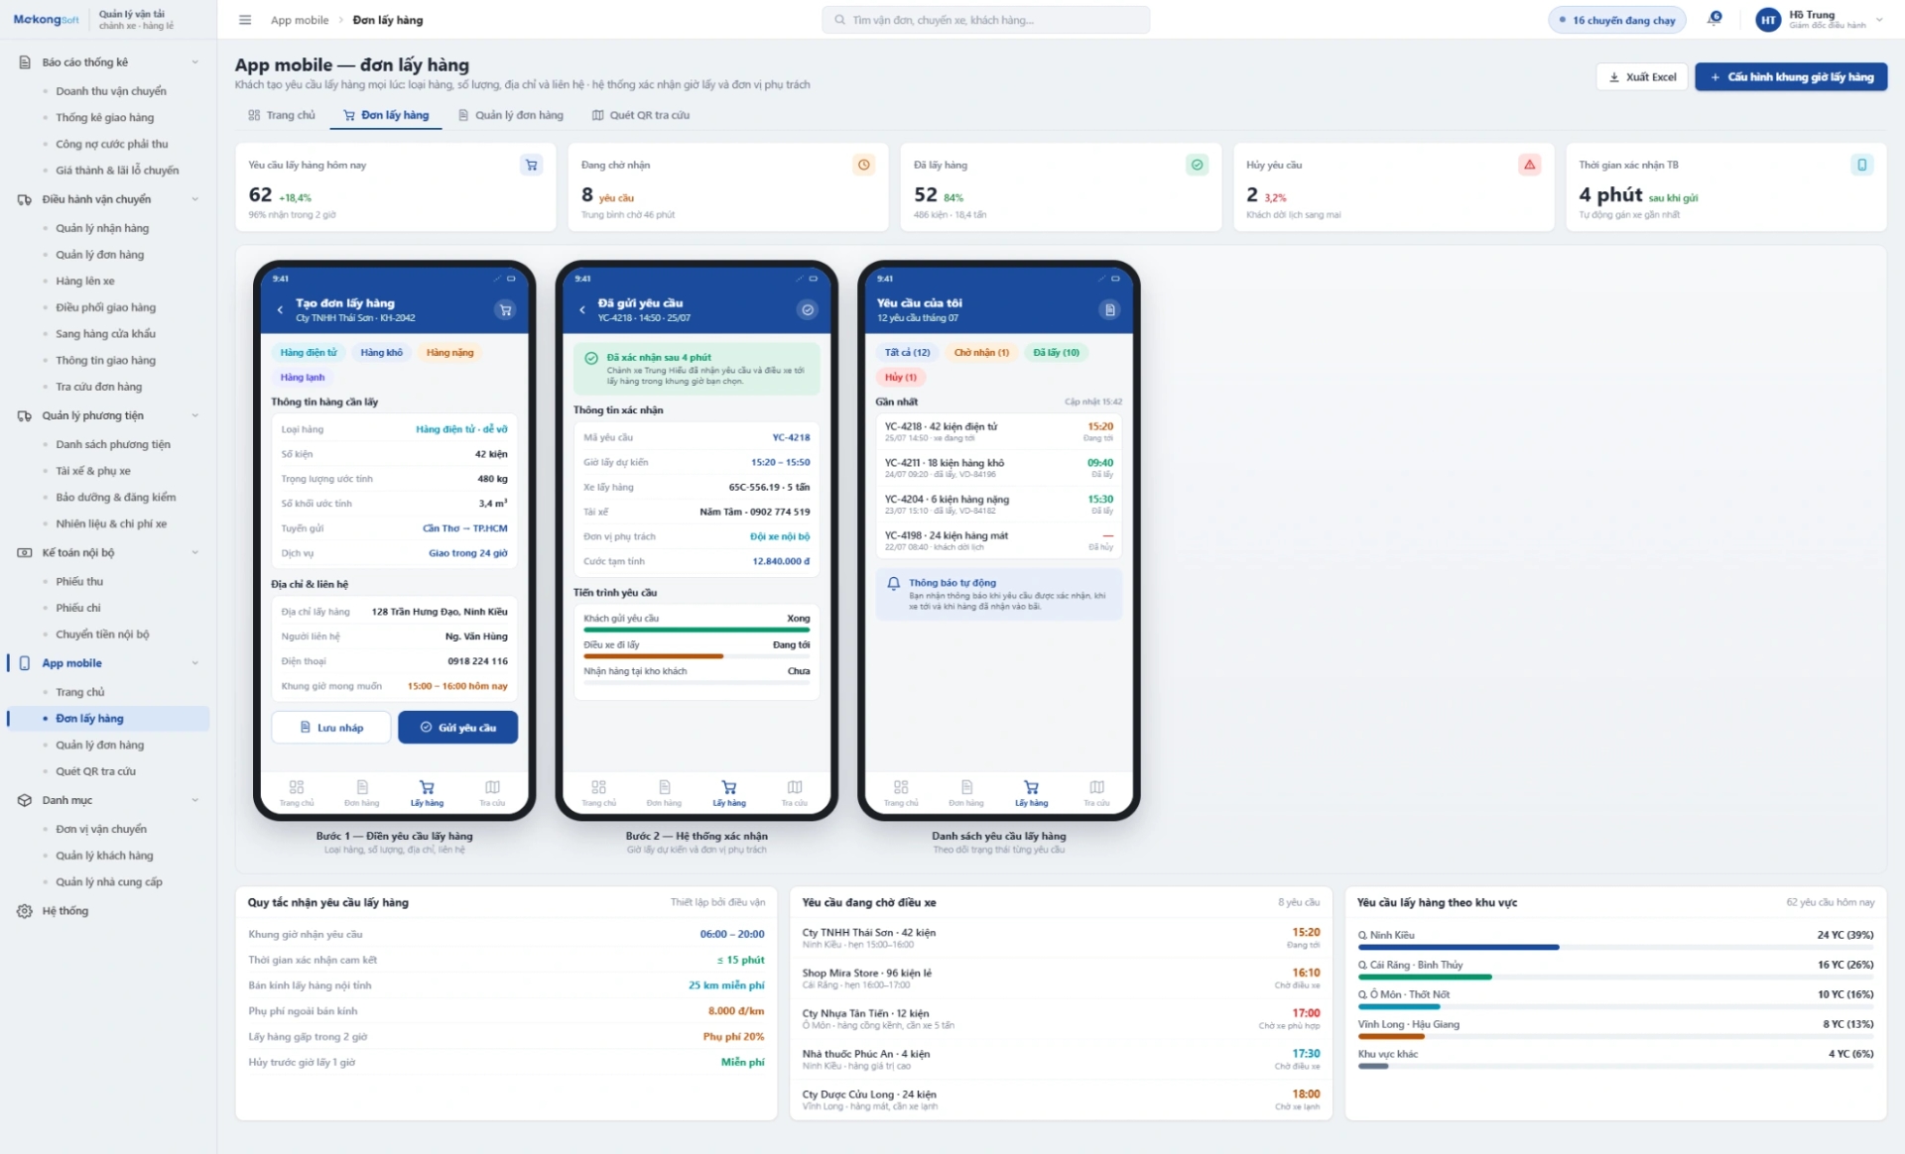Click check icon in Đã lấy hàng card

(1198, 166)
